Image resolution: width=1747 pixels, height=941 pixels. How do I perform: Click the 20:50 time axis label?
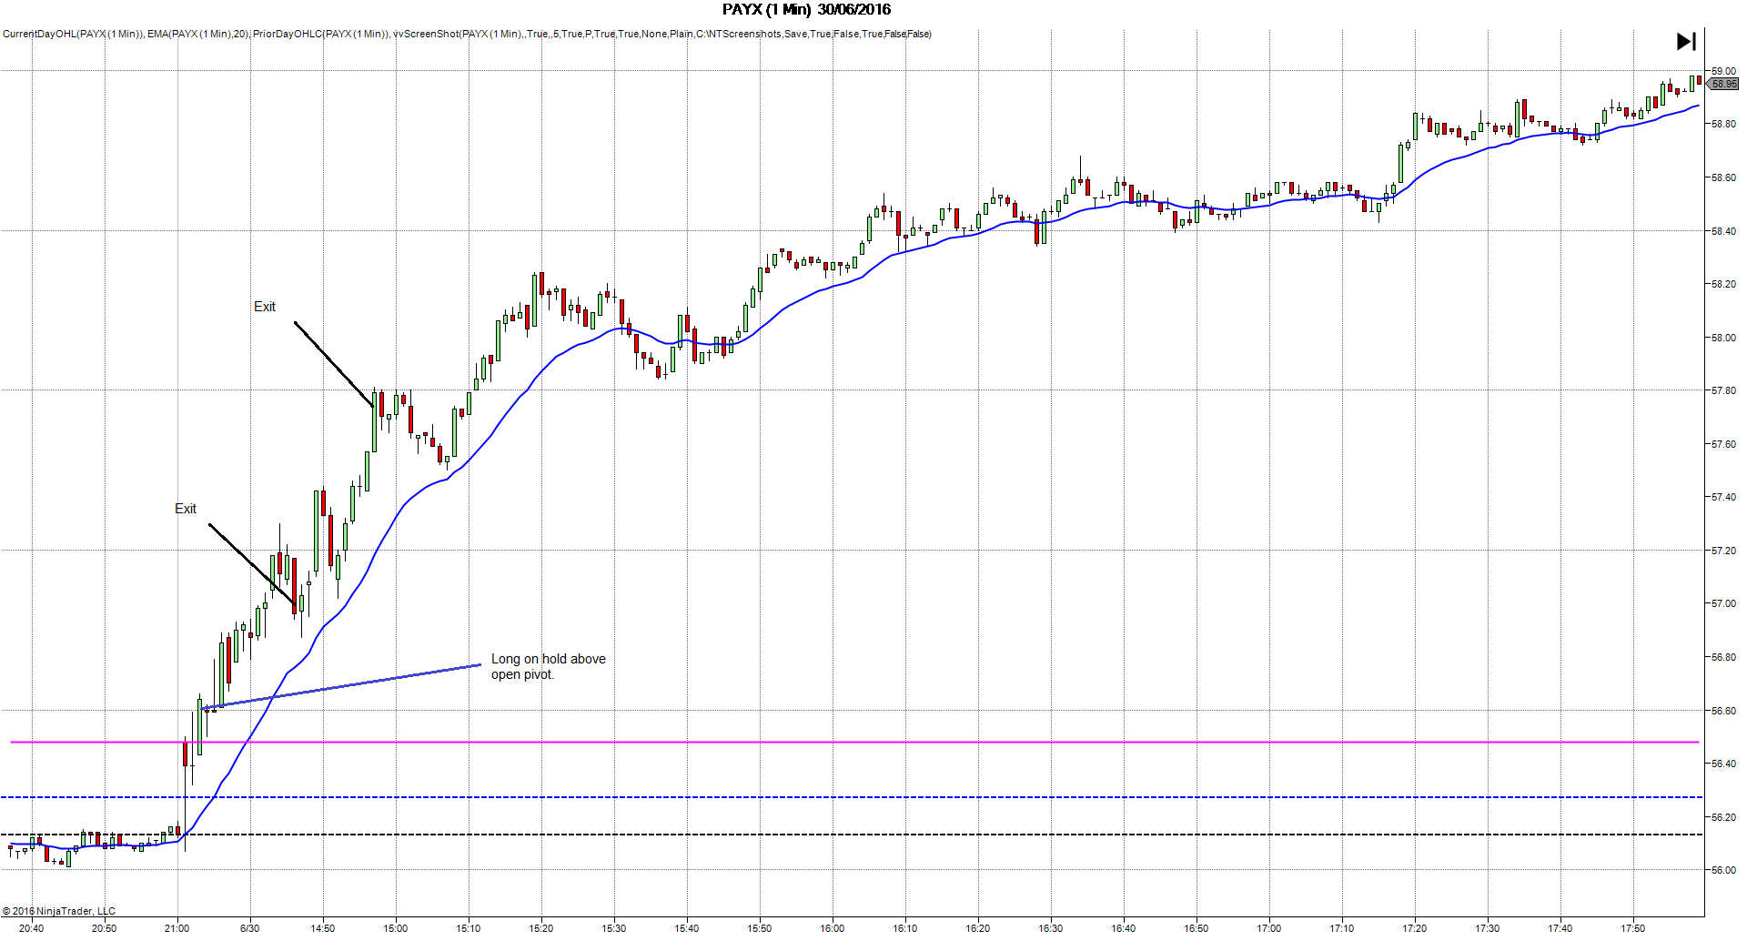(104, 928)
